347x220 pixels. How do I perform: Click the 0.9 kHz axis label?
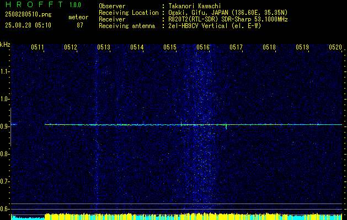(4, 127)
